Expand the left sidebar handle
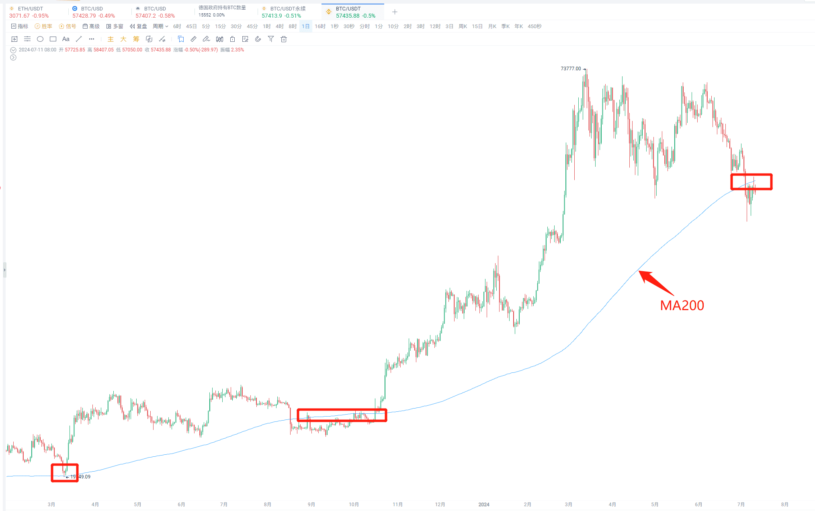This screenshot has height=511, width=815. [x=4, y=270]
